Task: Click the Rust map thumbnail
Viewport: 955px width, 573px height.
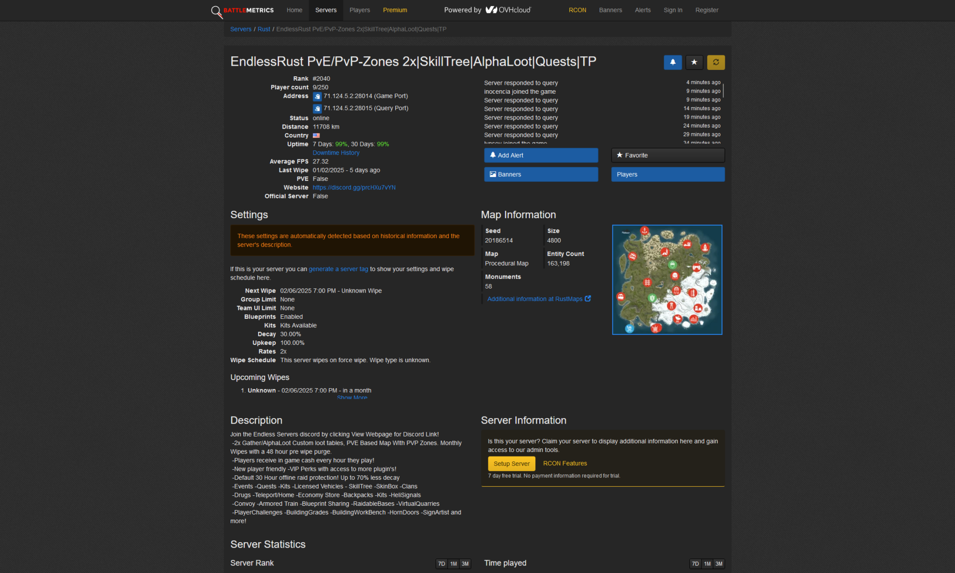Action: click(x=667, y=280)
